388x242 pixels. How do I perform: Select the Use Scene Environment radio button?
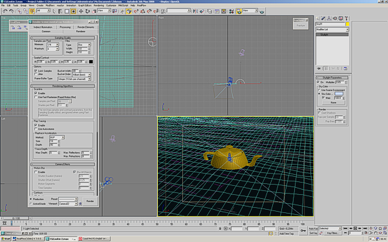pos(319,90)
